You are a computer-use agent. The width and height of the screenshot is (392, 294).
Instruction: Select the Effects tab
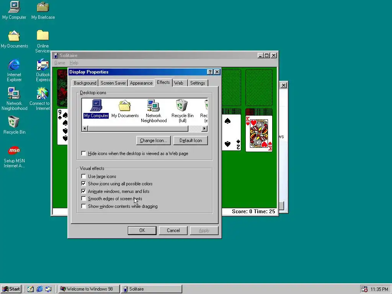coord(163,82)
